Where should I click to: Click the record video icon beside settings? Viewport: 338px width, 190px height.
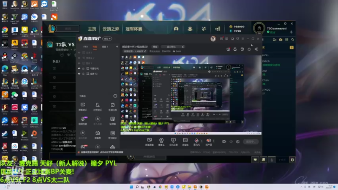point(224,141)
